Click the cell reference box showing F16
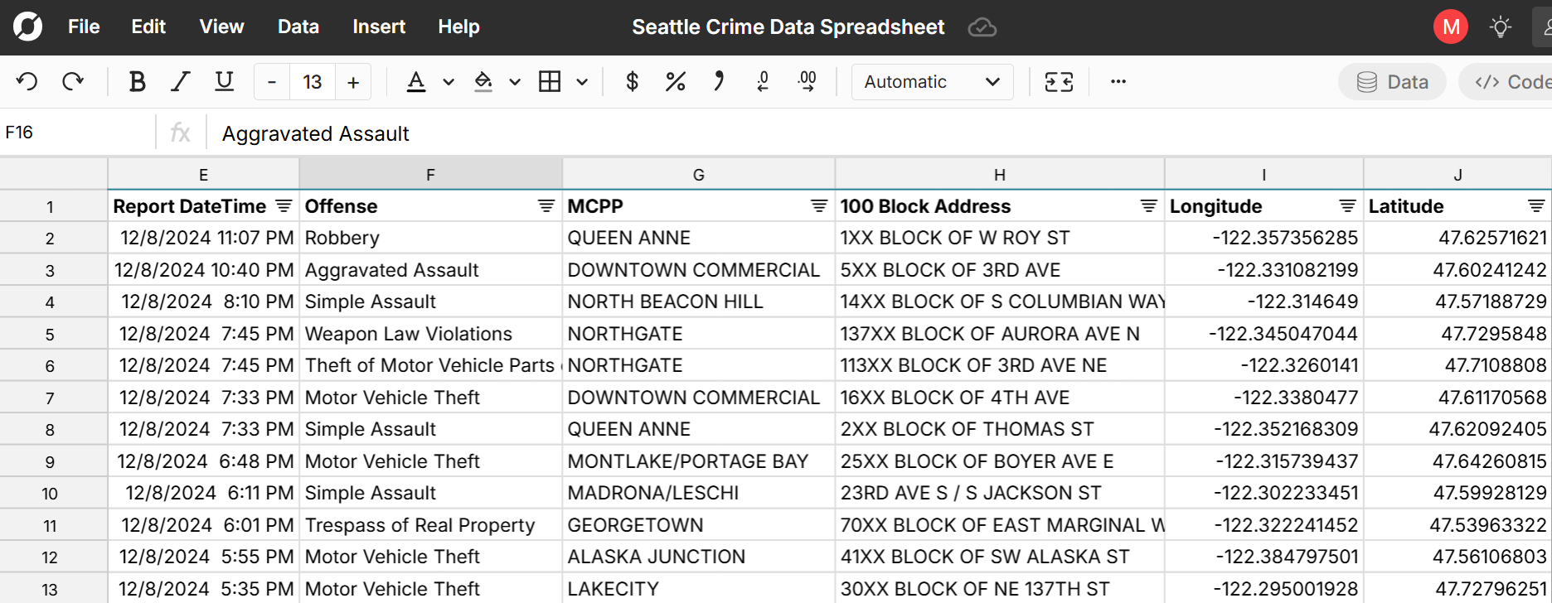Screen dimensions: 1552x603 click(76, 133)
